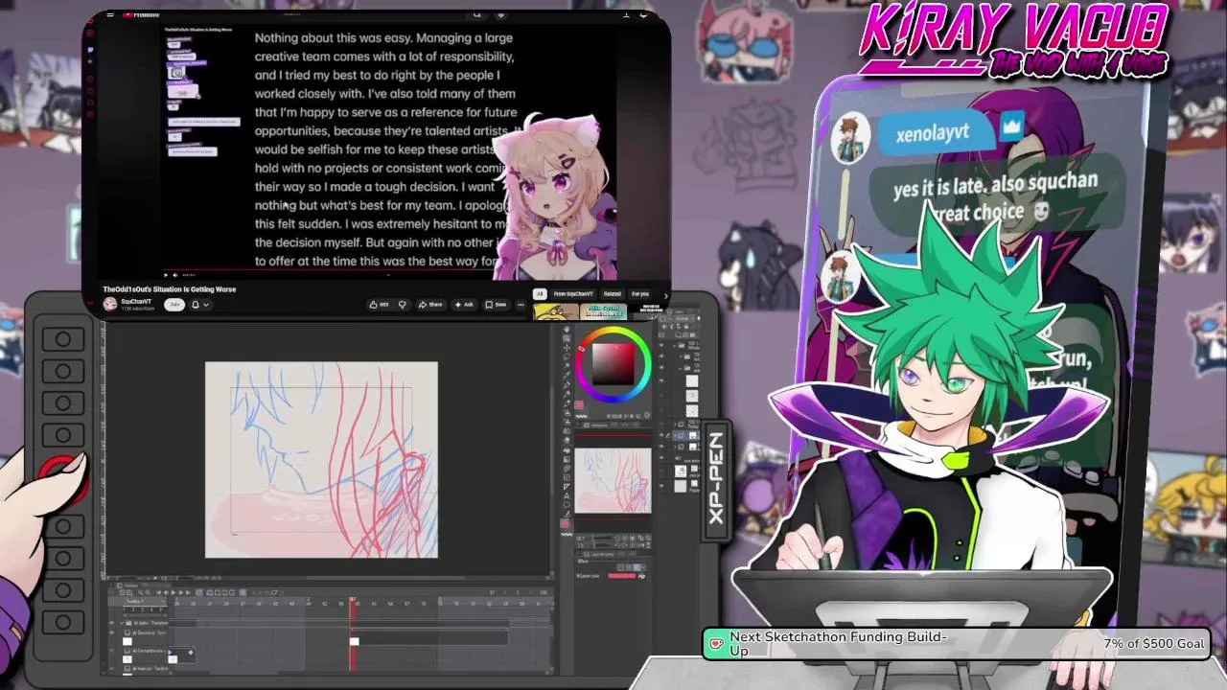Click the YouTube logo in the browser
This screenshot has height=690, width=1227.
click(x=141, y=14)
